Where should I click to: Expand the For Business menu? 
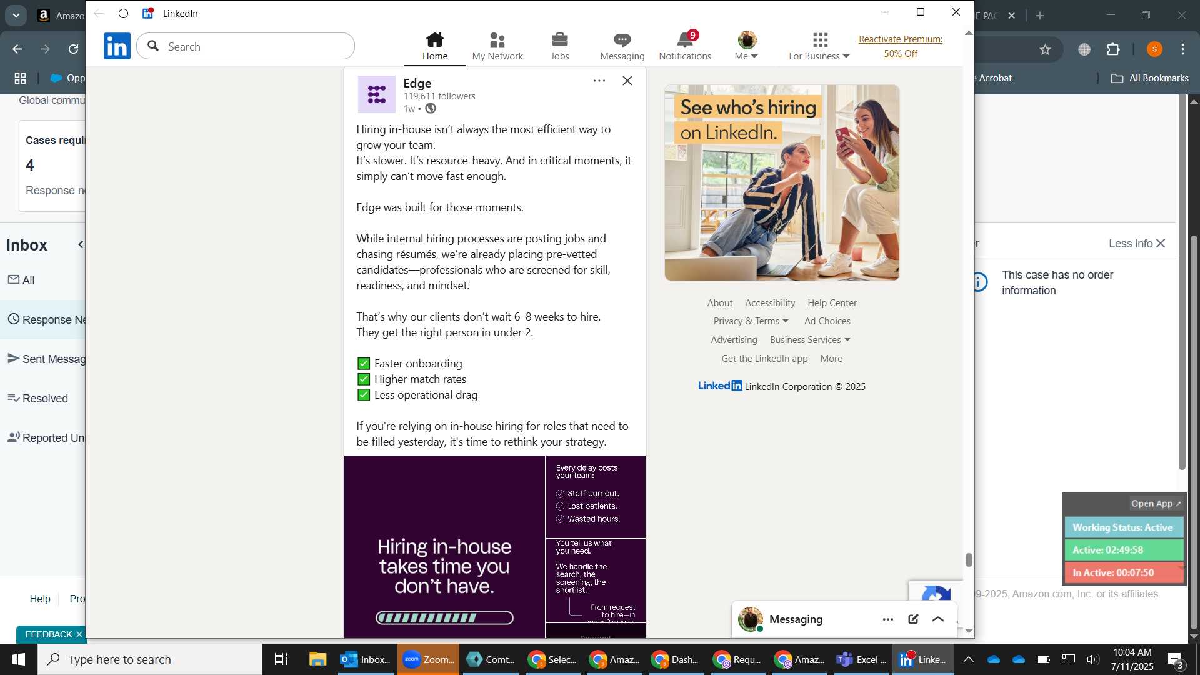[x=819, y=46]
